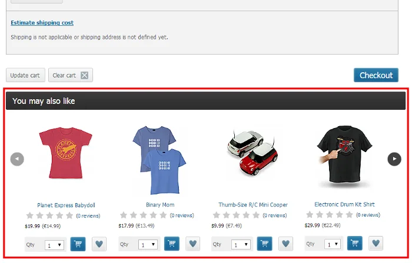Show next products in carousel
412x263 pixels.
[394, 159]
